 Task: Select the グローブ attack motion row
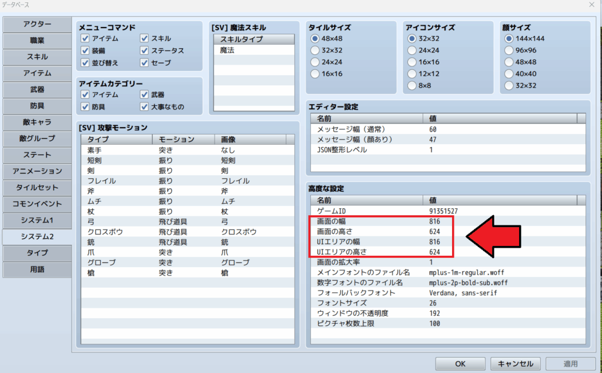[x=188, y=263]
